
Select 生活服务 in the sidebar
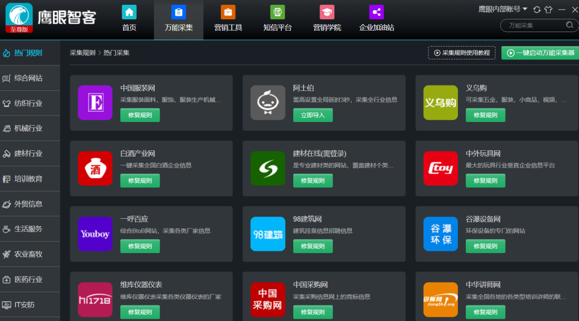pyautogui.click(x=30, y=229)
